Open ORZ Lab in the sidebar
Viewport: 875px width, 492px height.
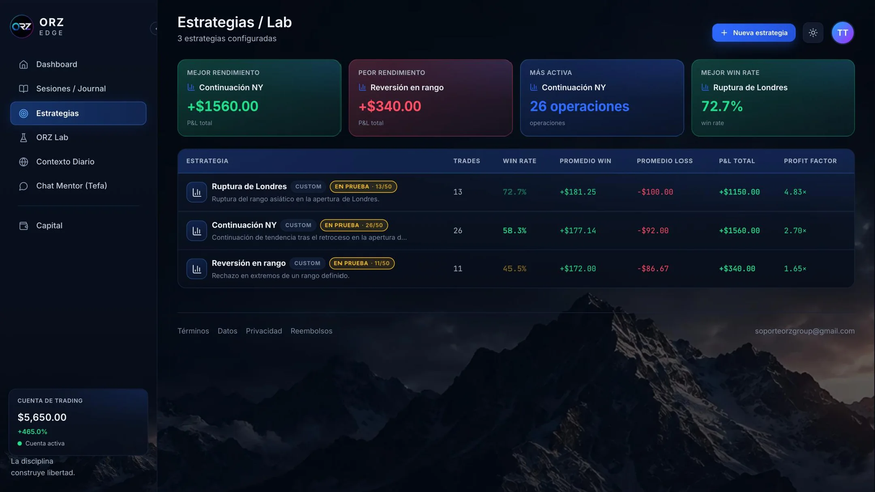pyautogui.click(x=78, y=138)
